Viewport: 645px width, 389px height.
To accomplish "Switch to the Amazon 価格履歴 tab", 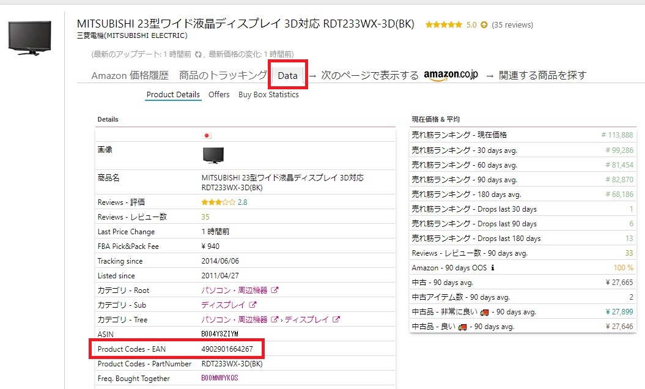I will (x=130, y=75).
